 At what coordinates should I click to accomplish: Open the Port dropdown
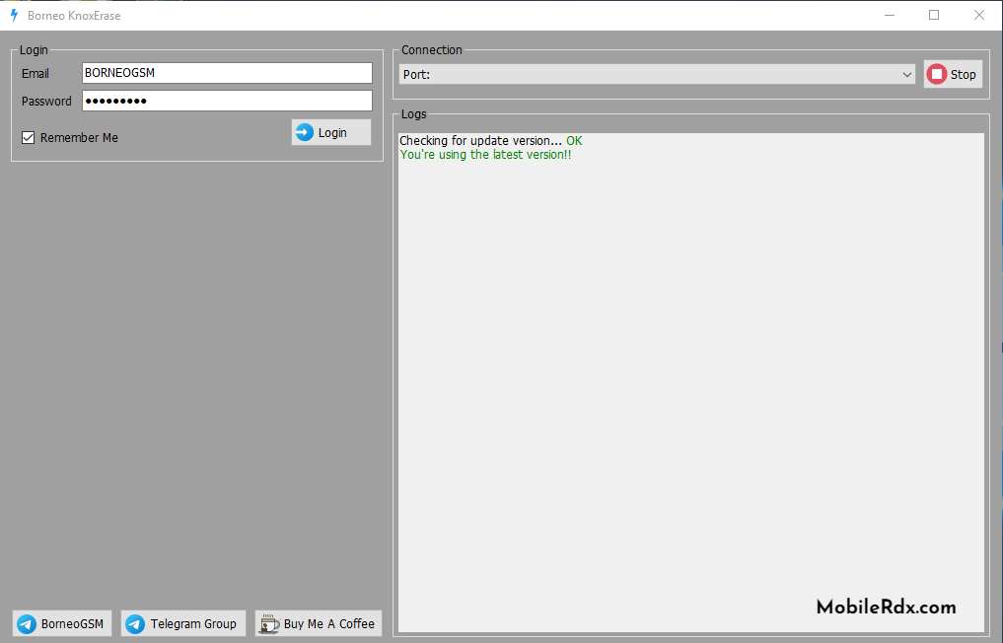click(x=657, y=74)
